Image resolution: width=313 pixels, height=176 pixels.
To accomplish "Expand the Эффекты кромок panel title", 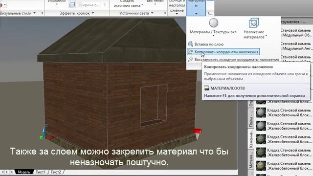I will point(77,13).
